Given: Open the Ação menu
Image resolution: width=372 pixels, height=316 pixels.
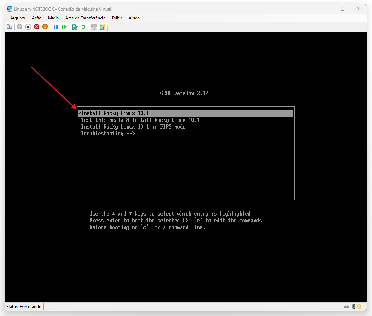Looking at the screenshot, I should point(36,18).
